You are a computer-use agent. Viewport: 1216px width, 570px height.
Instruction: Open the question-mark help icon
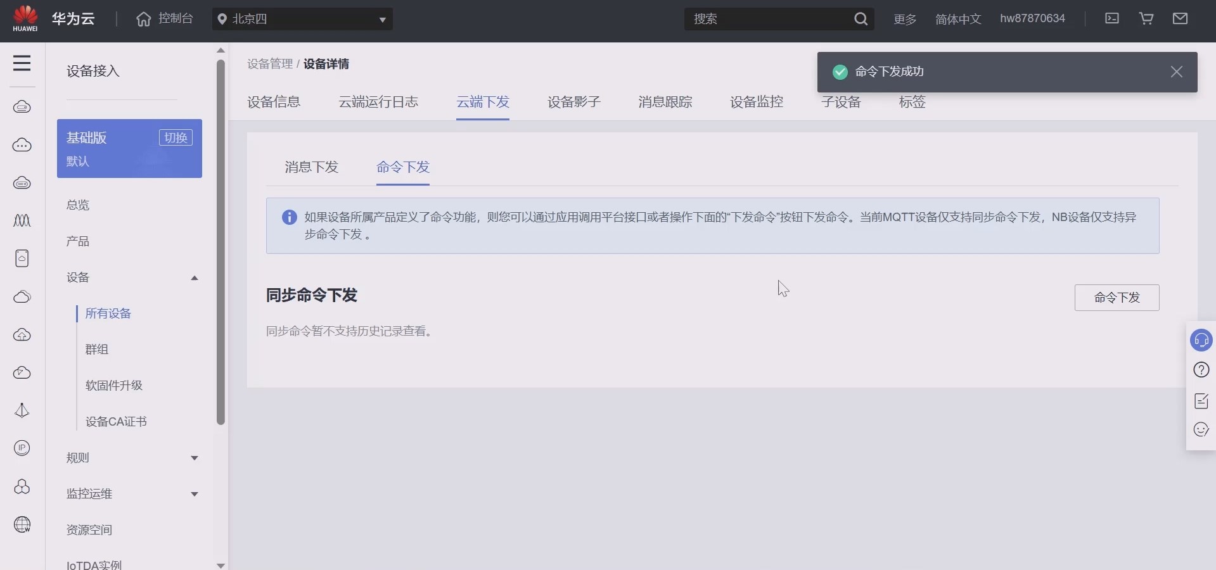click(x=1201, y=370)
